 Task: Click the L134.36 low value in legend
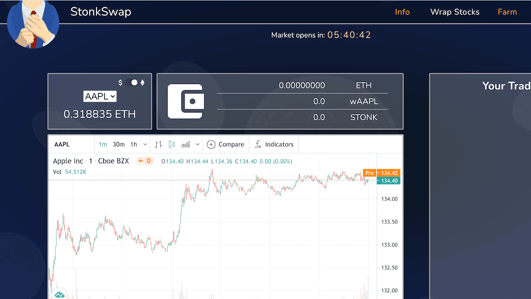point(222,161)
